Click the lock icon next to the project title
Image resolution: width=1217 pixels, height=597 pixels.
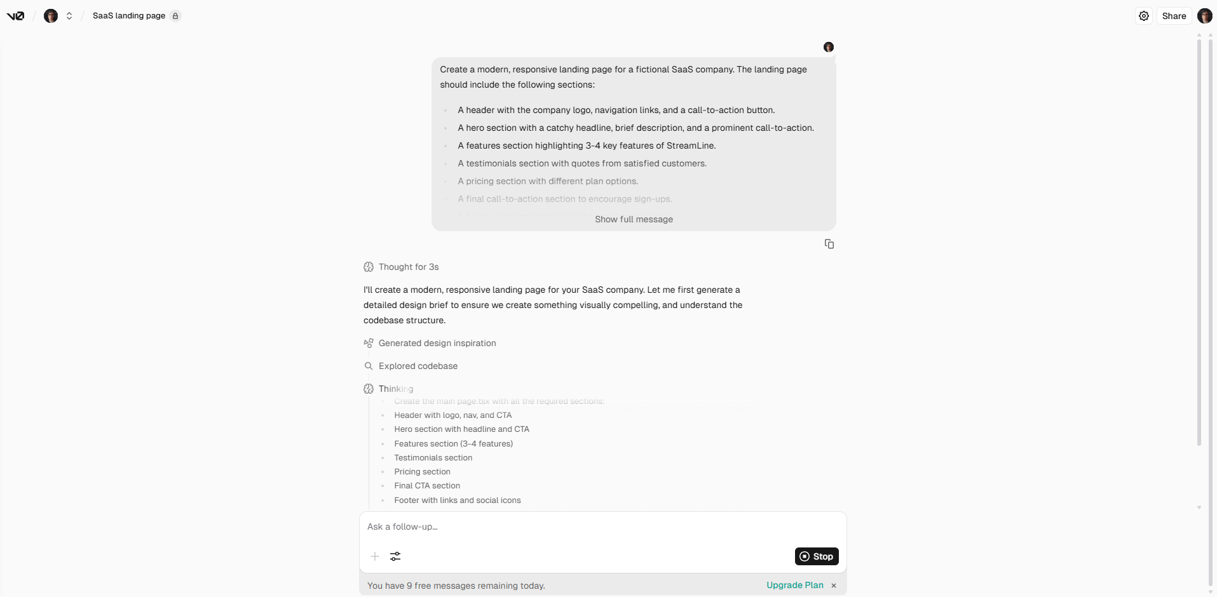[175, 15]
